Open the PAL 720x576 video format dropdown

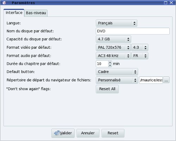coord(113,47)
